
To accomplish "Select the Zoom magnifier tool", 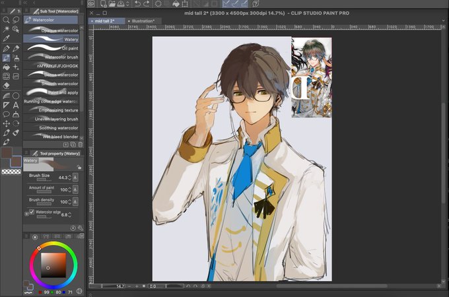I will pos(6,20).
